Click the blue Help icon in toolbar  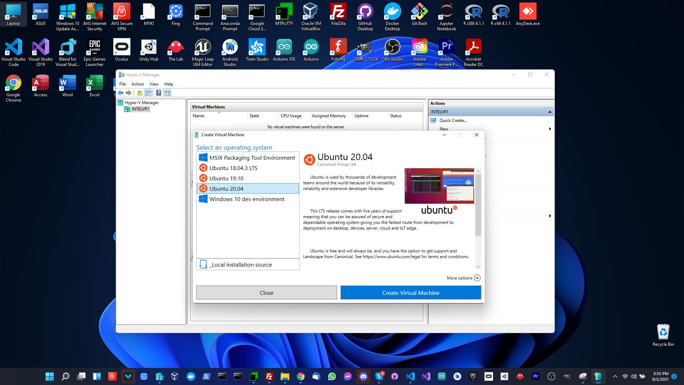click(x=159, y=93)
